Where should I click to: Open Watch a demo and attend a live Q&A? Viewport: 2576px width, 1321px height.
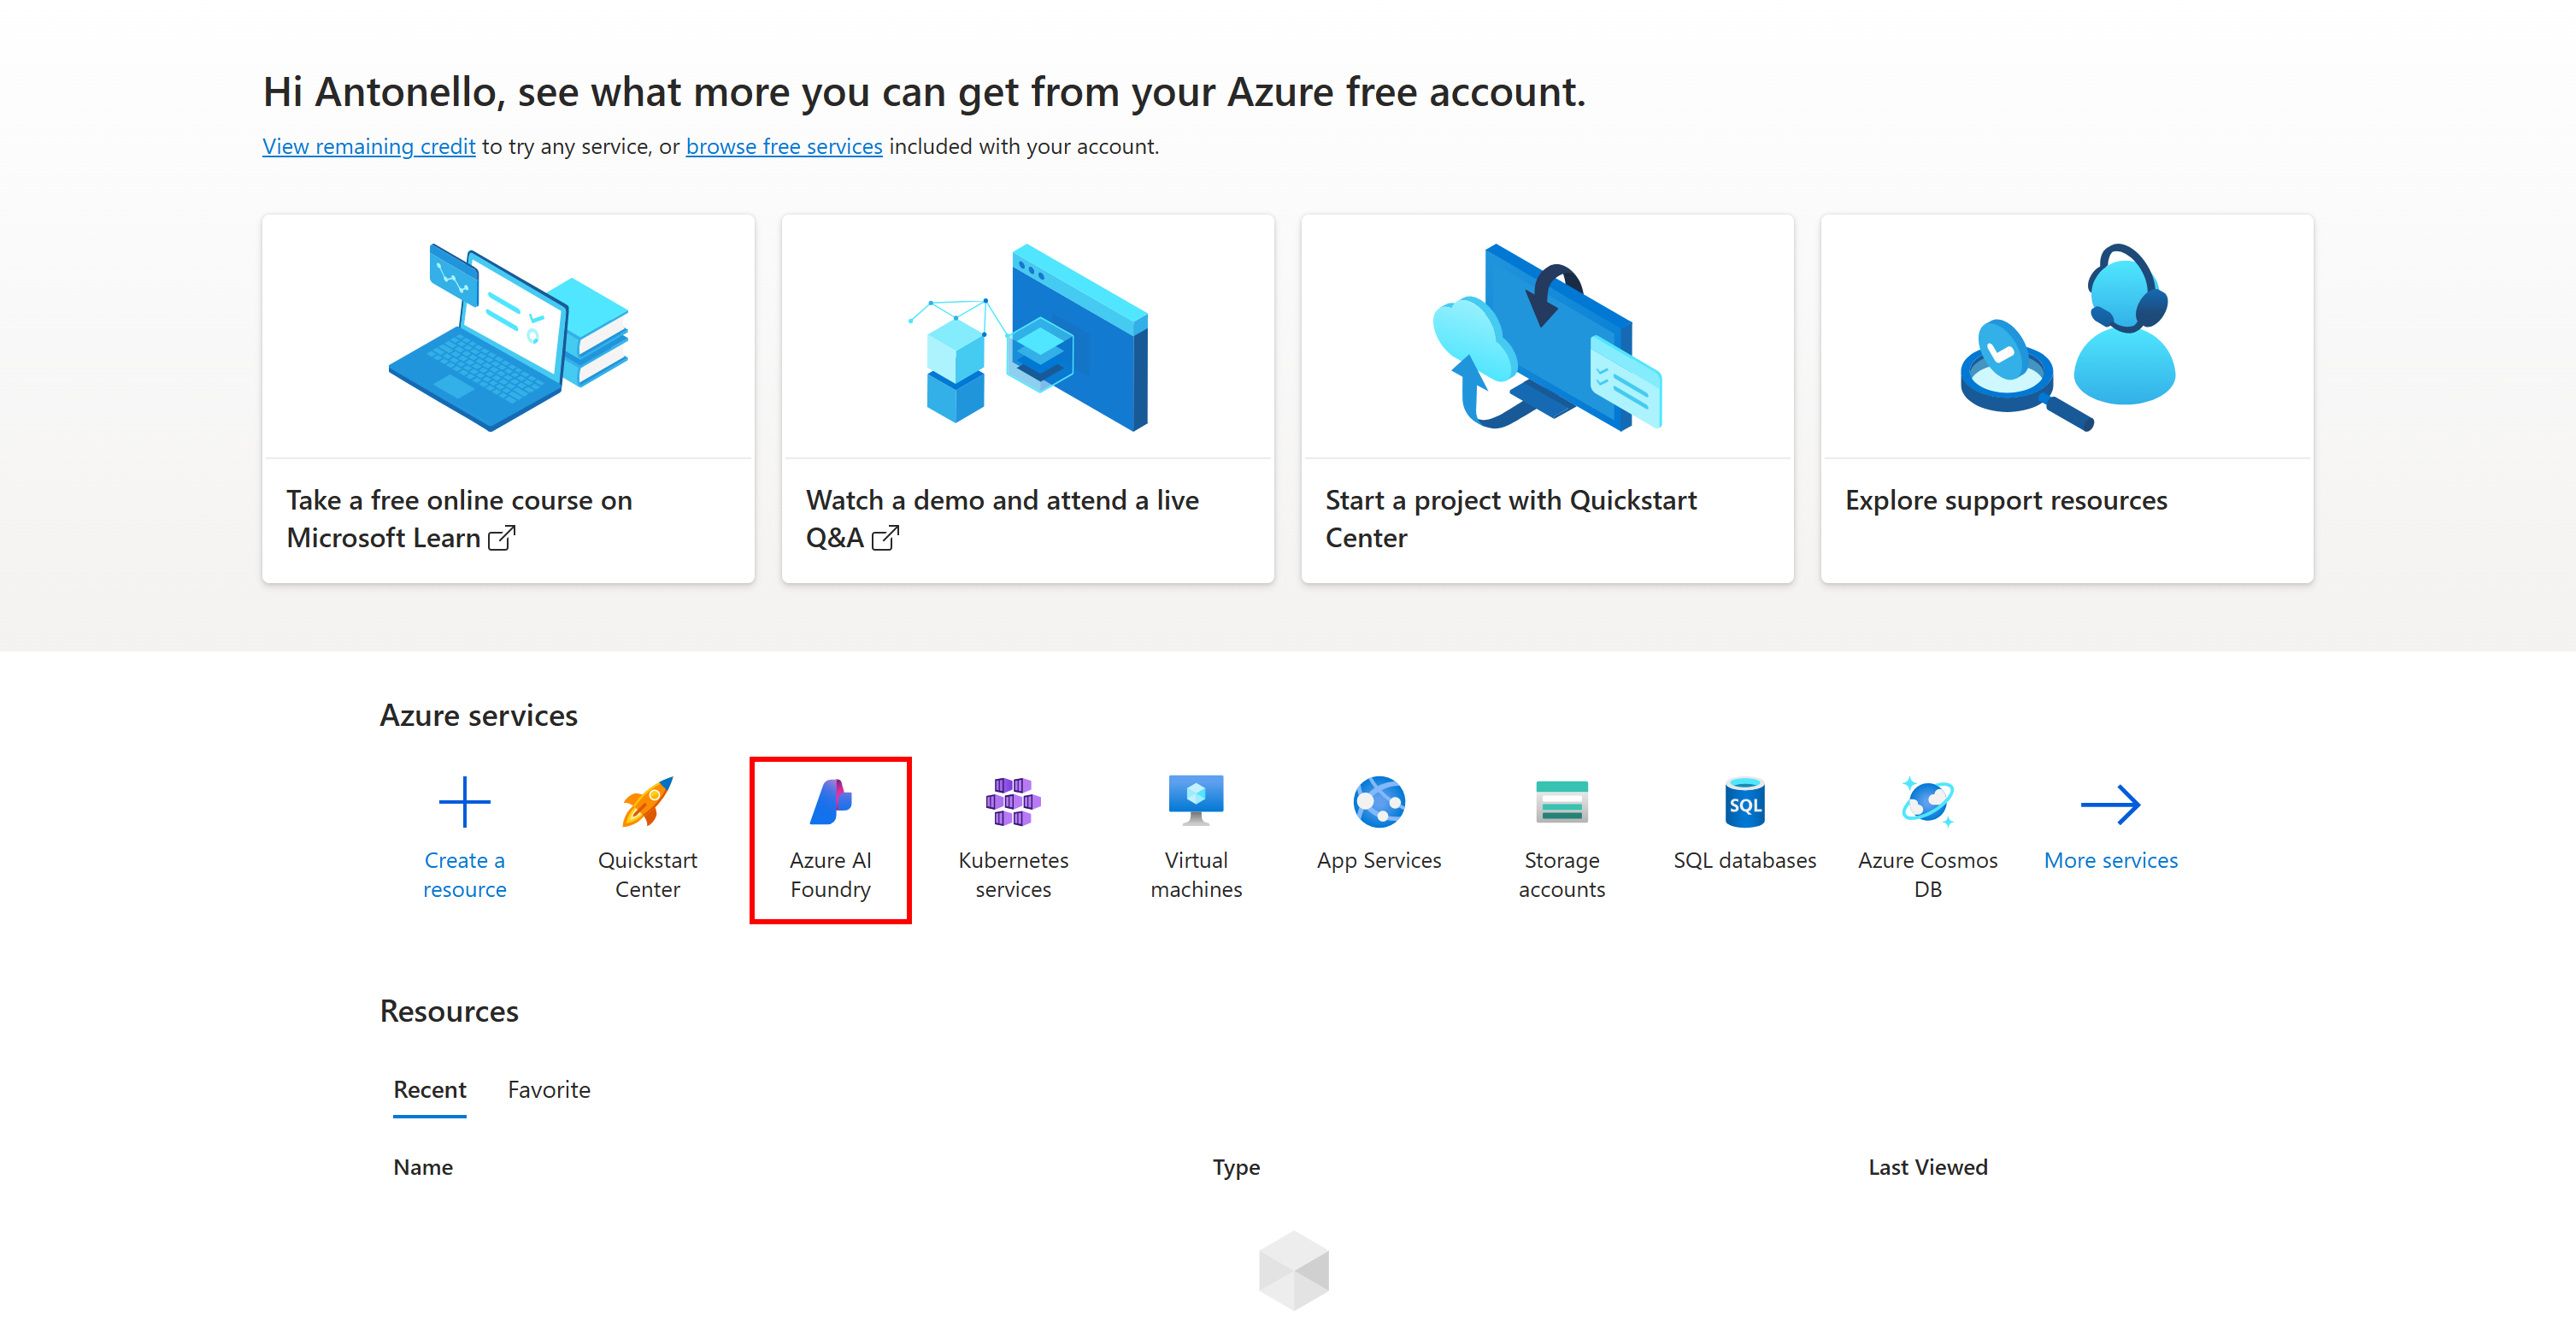click(1027, 398)
